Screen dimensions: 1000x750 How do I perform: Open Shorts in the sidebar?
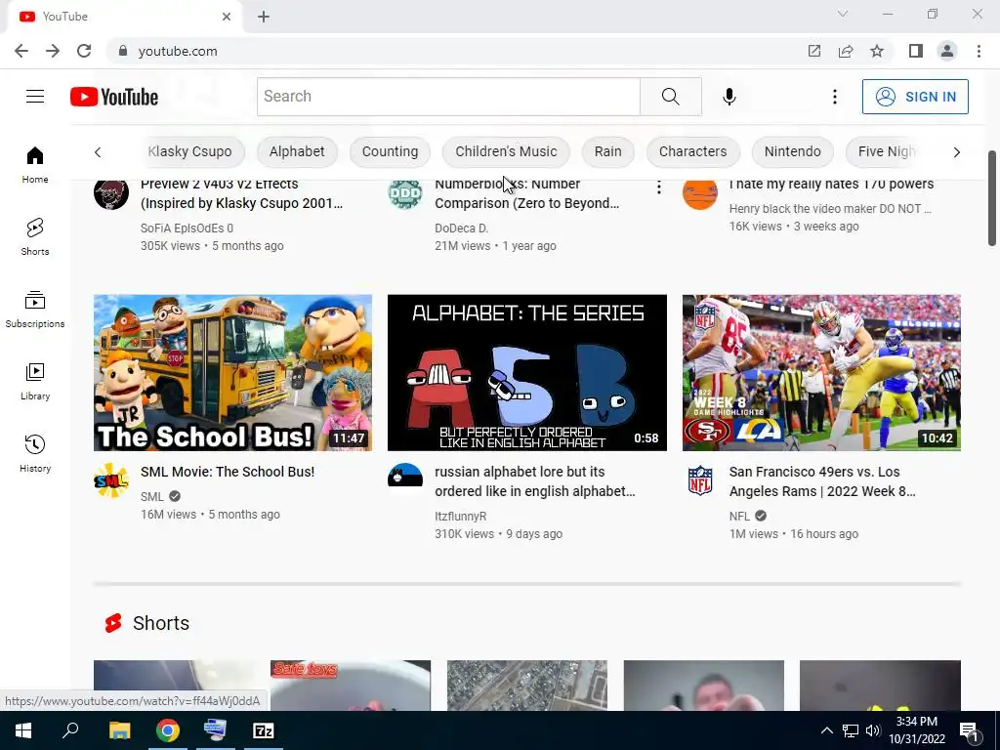click(x=35, y=236)
